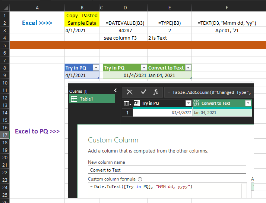Screen dimensions: 266x203
Task: Select column header D
Action: pos(125,7)
